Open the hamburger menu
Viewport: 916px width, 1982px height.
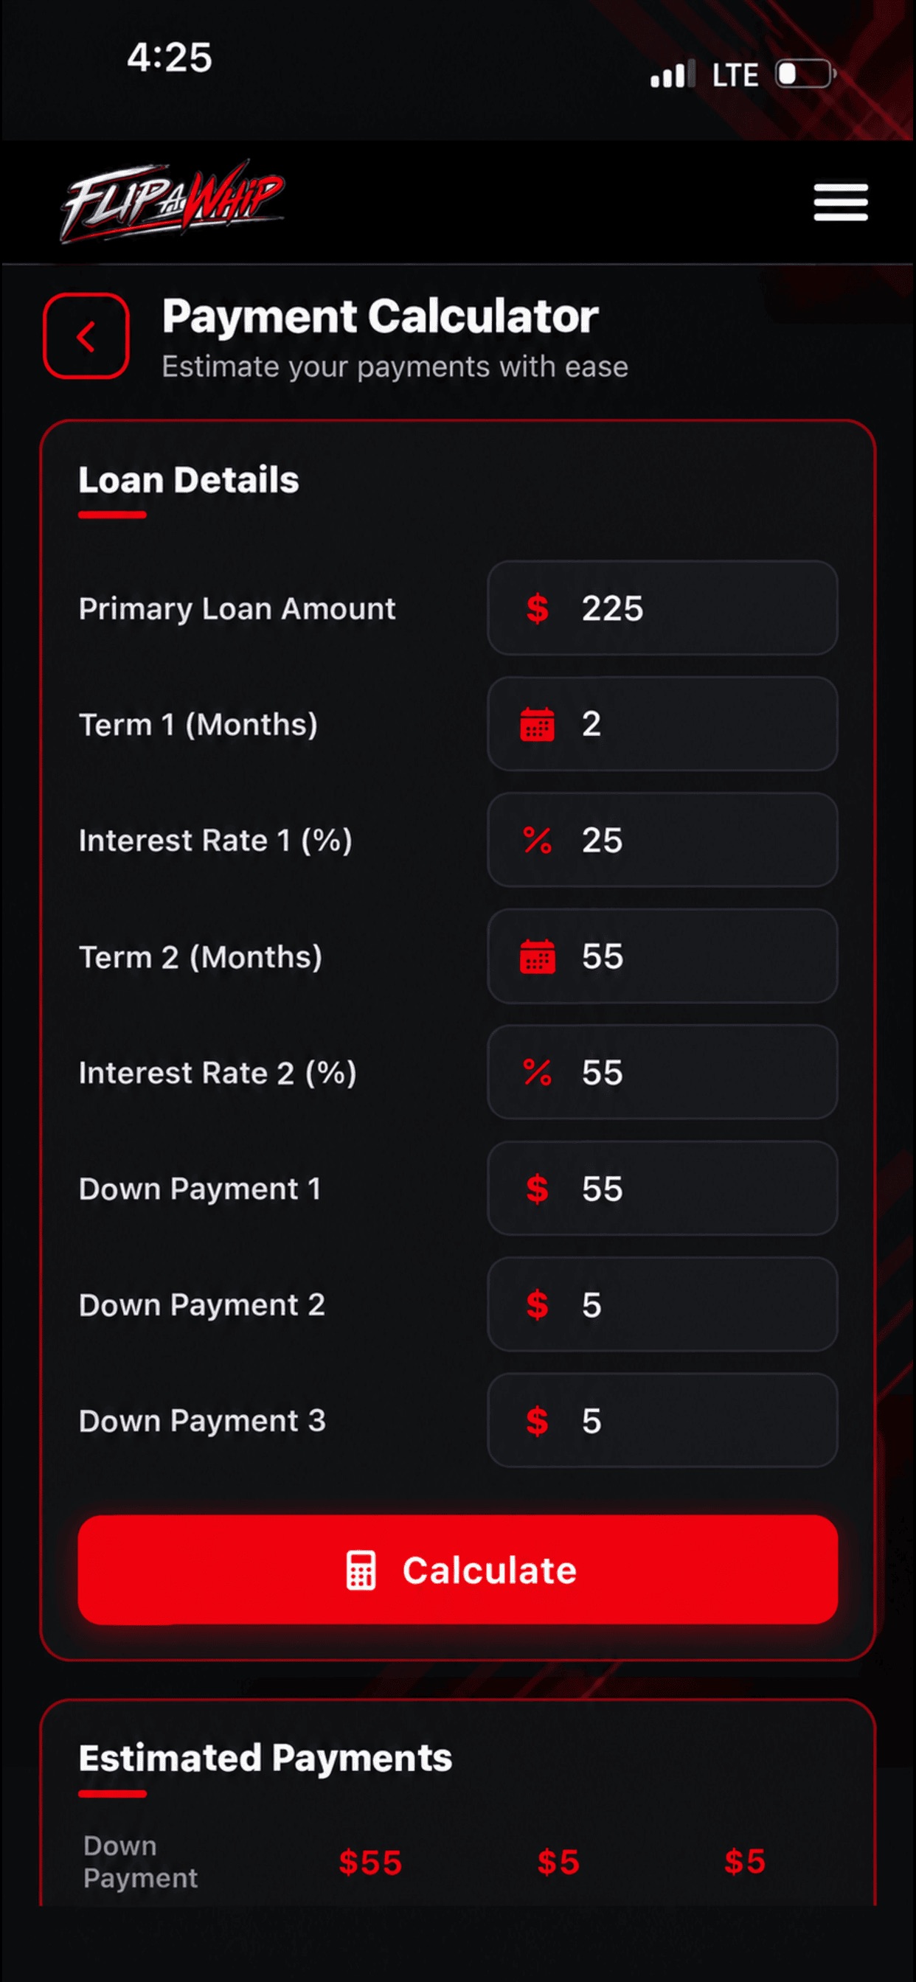[841, 201]
